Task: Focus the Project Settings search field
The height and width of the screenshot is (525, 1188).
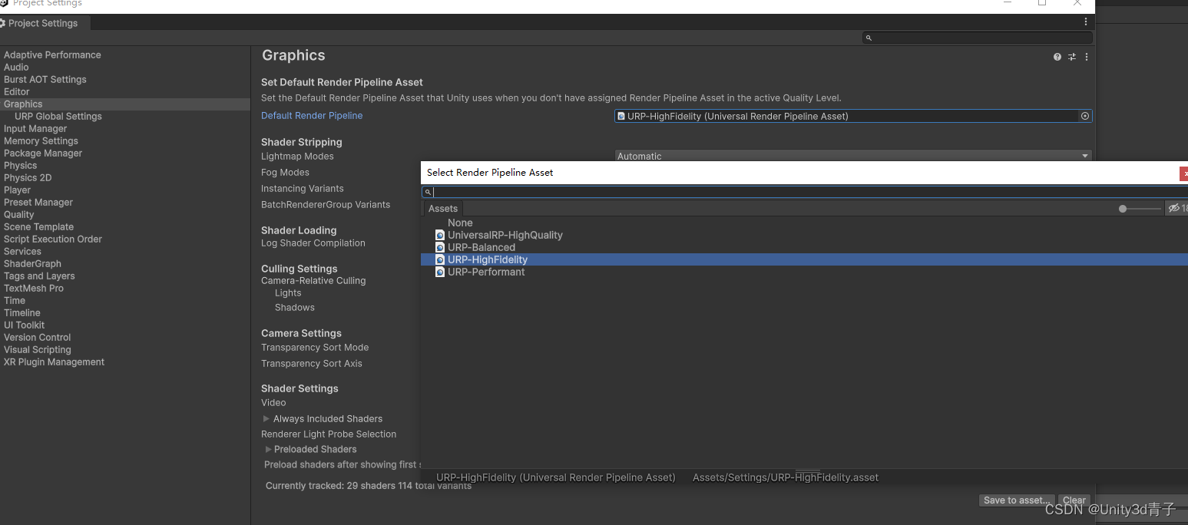Action: click(x=977, y=38)
